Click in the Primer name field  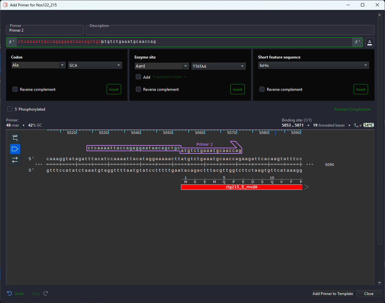[45, 30]
